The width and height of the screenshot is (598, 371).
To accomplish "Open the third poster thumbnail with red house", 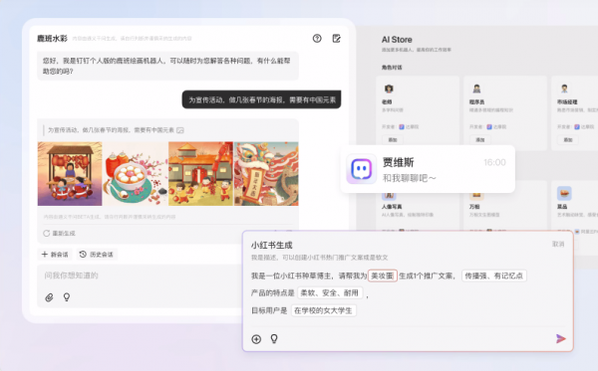I will [x=201, y=173].
